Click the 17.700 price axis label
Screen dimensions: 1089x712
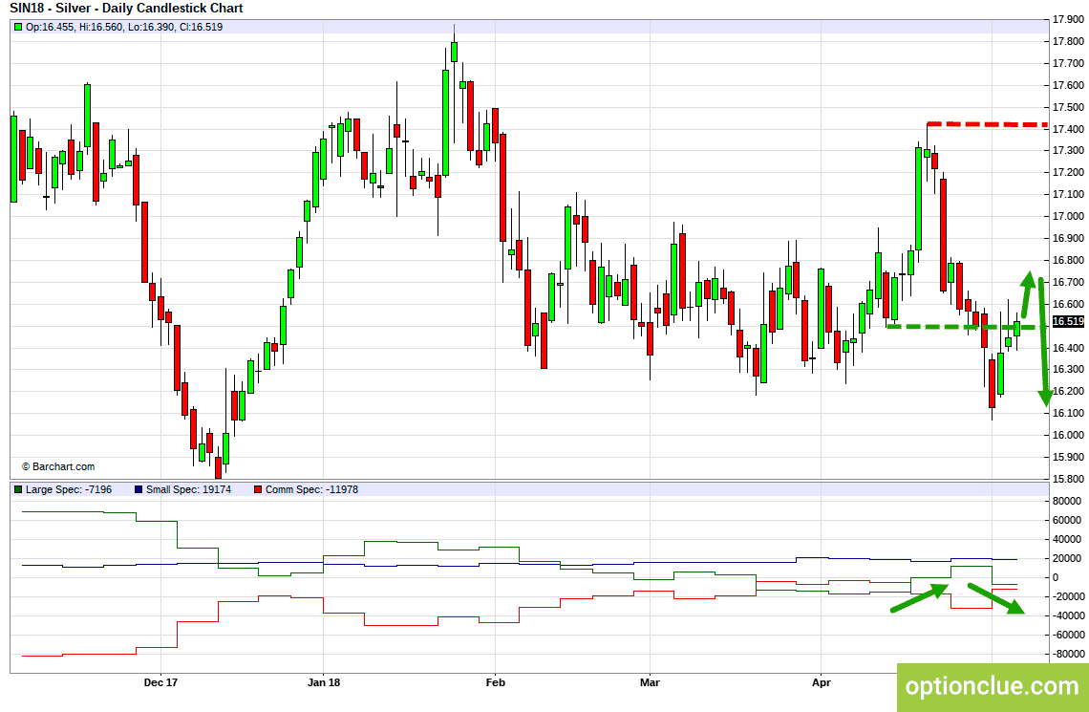click(1068, 63)
